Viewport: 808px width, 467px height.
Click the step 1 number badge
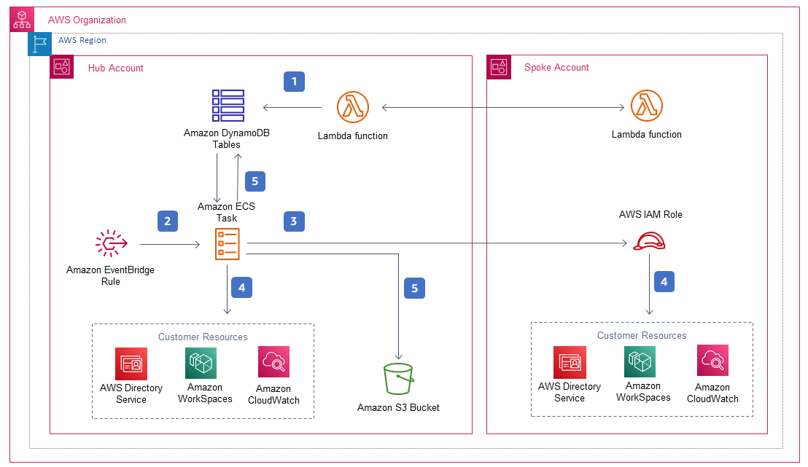click(294, 82)
